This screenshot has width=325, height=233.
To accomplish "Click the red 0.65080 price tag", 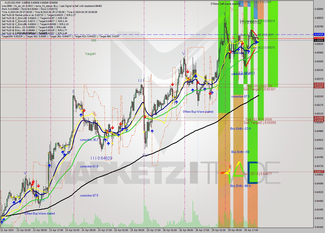I will tap(319, 118).
